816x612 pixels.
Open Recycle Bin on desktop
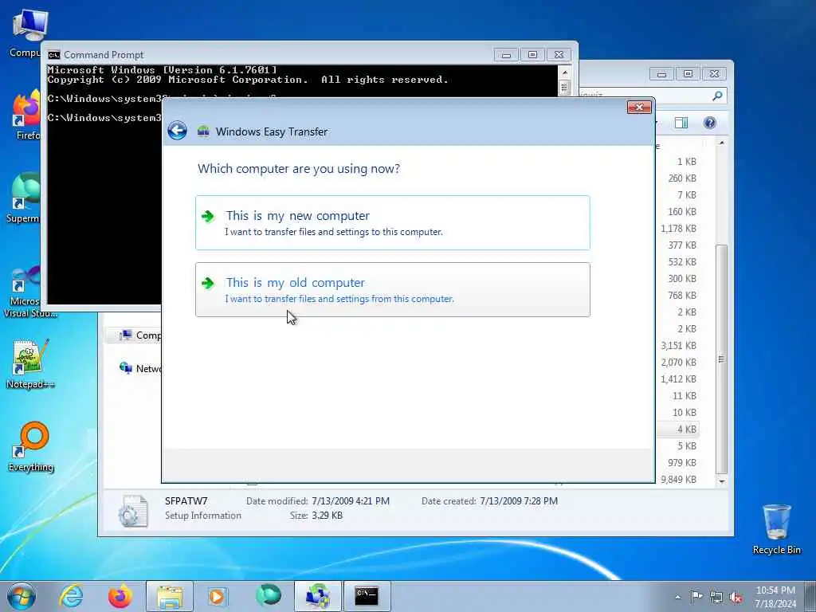coord(776,529)
